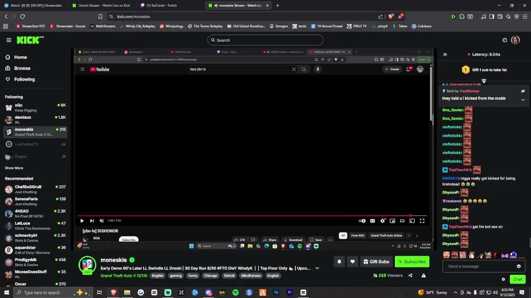531x298 pixels.
Task: Open the chat emoji picker
Action: point(519,266)
